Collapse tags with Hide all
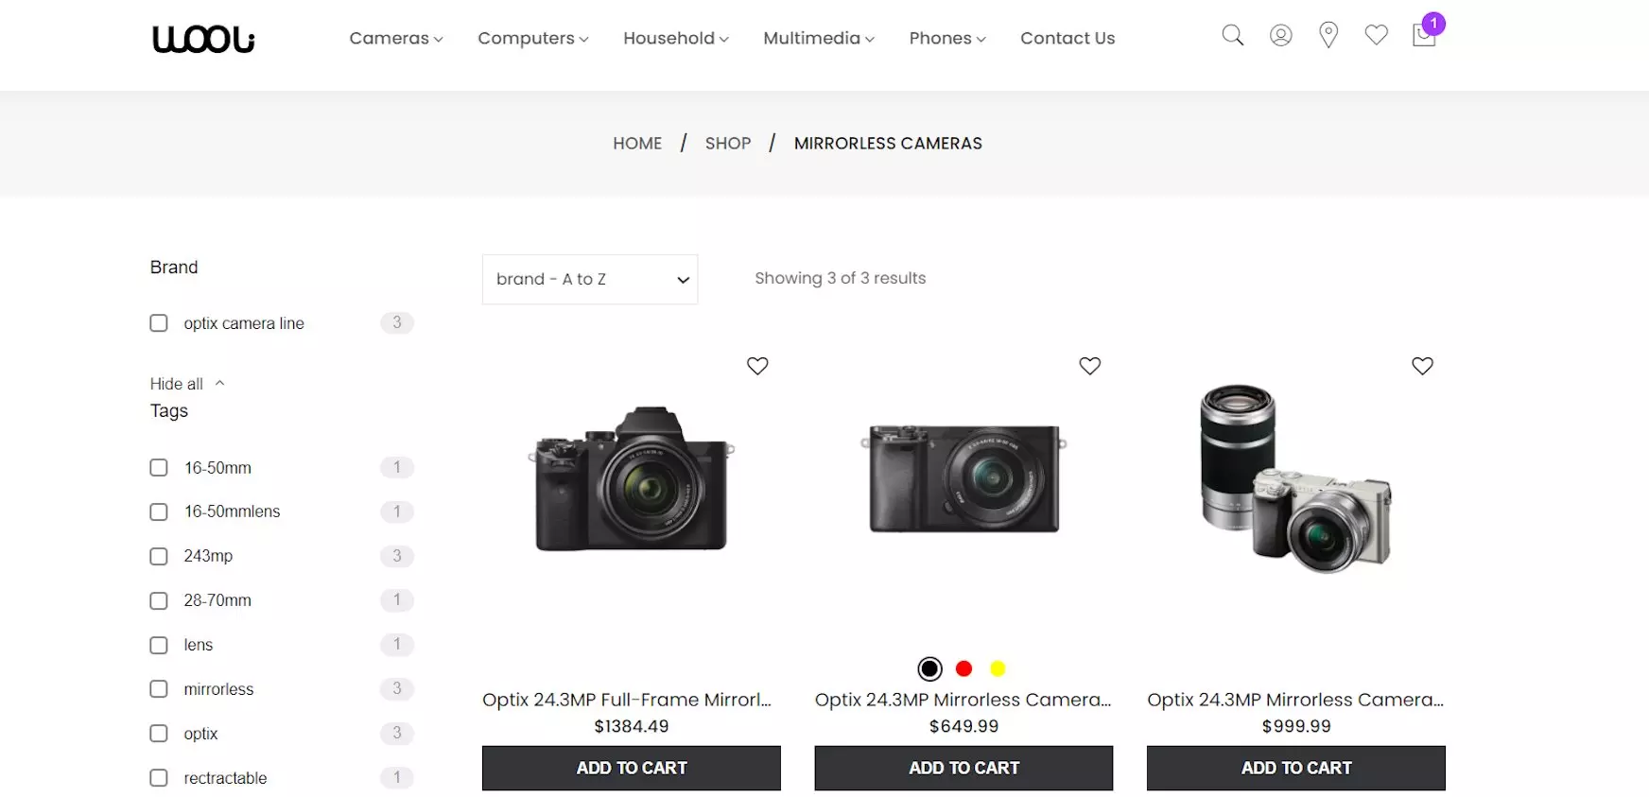The height and width of the screenshot is (797, 1649). (186, 384)
